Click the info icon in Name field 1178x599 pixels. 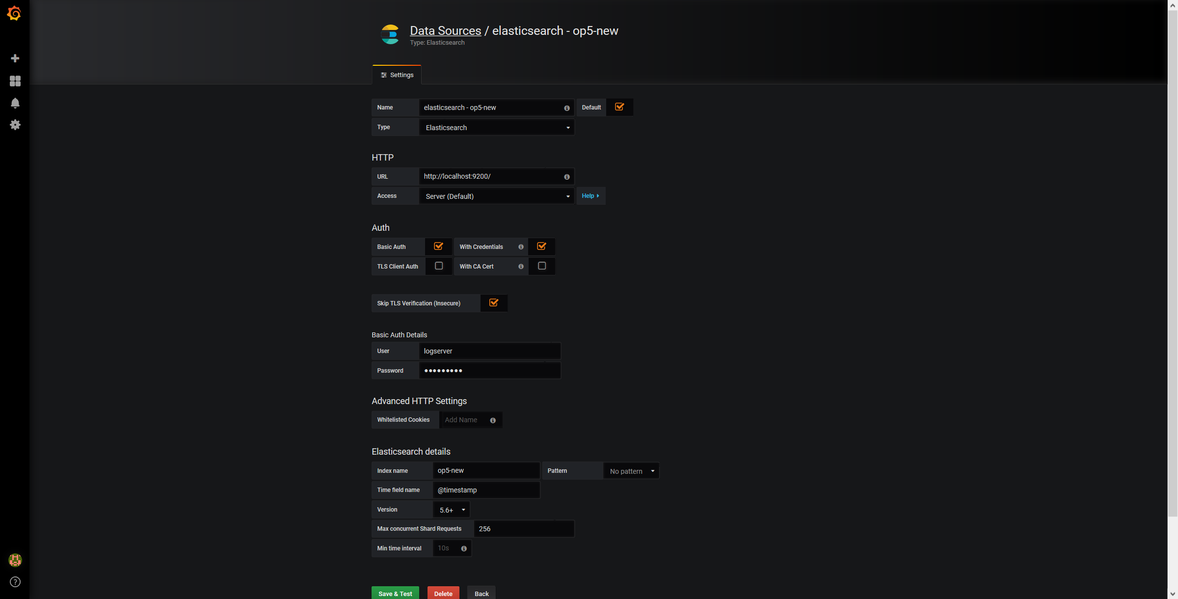(x=567, y=108)
